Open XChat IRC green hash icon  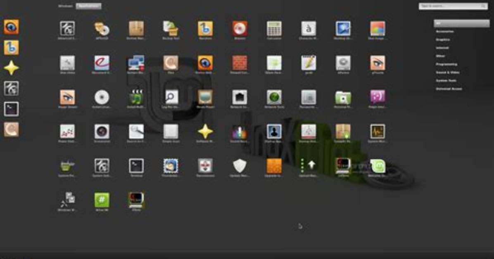(102, 200)
